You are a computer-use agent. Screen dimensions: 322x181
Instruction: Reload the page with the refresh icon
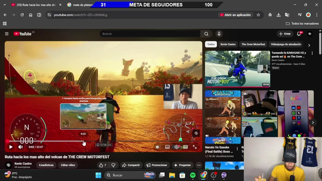tap(22, 15)
